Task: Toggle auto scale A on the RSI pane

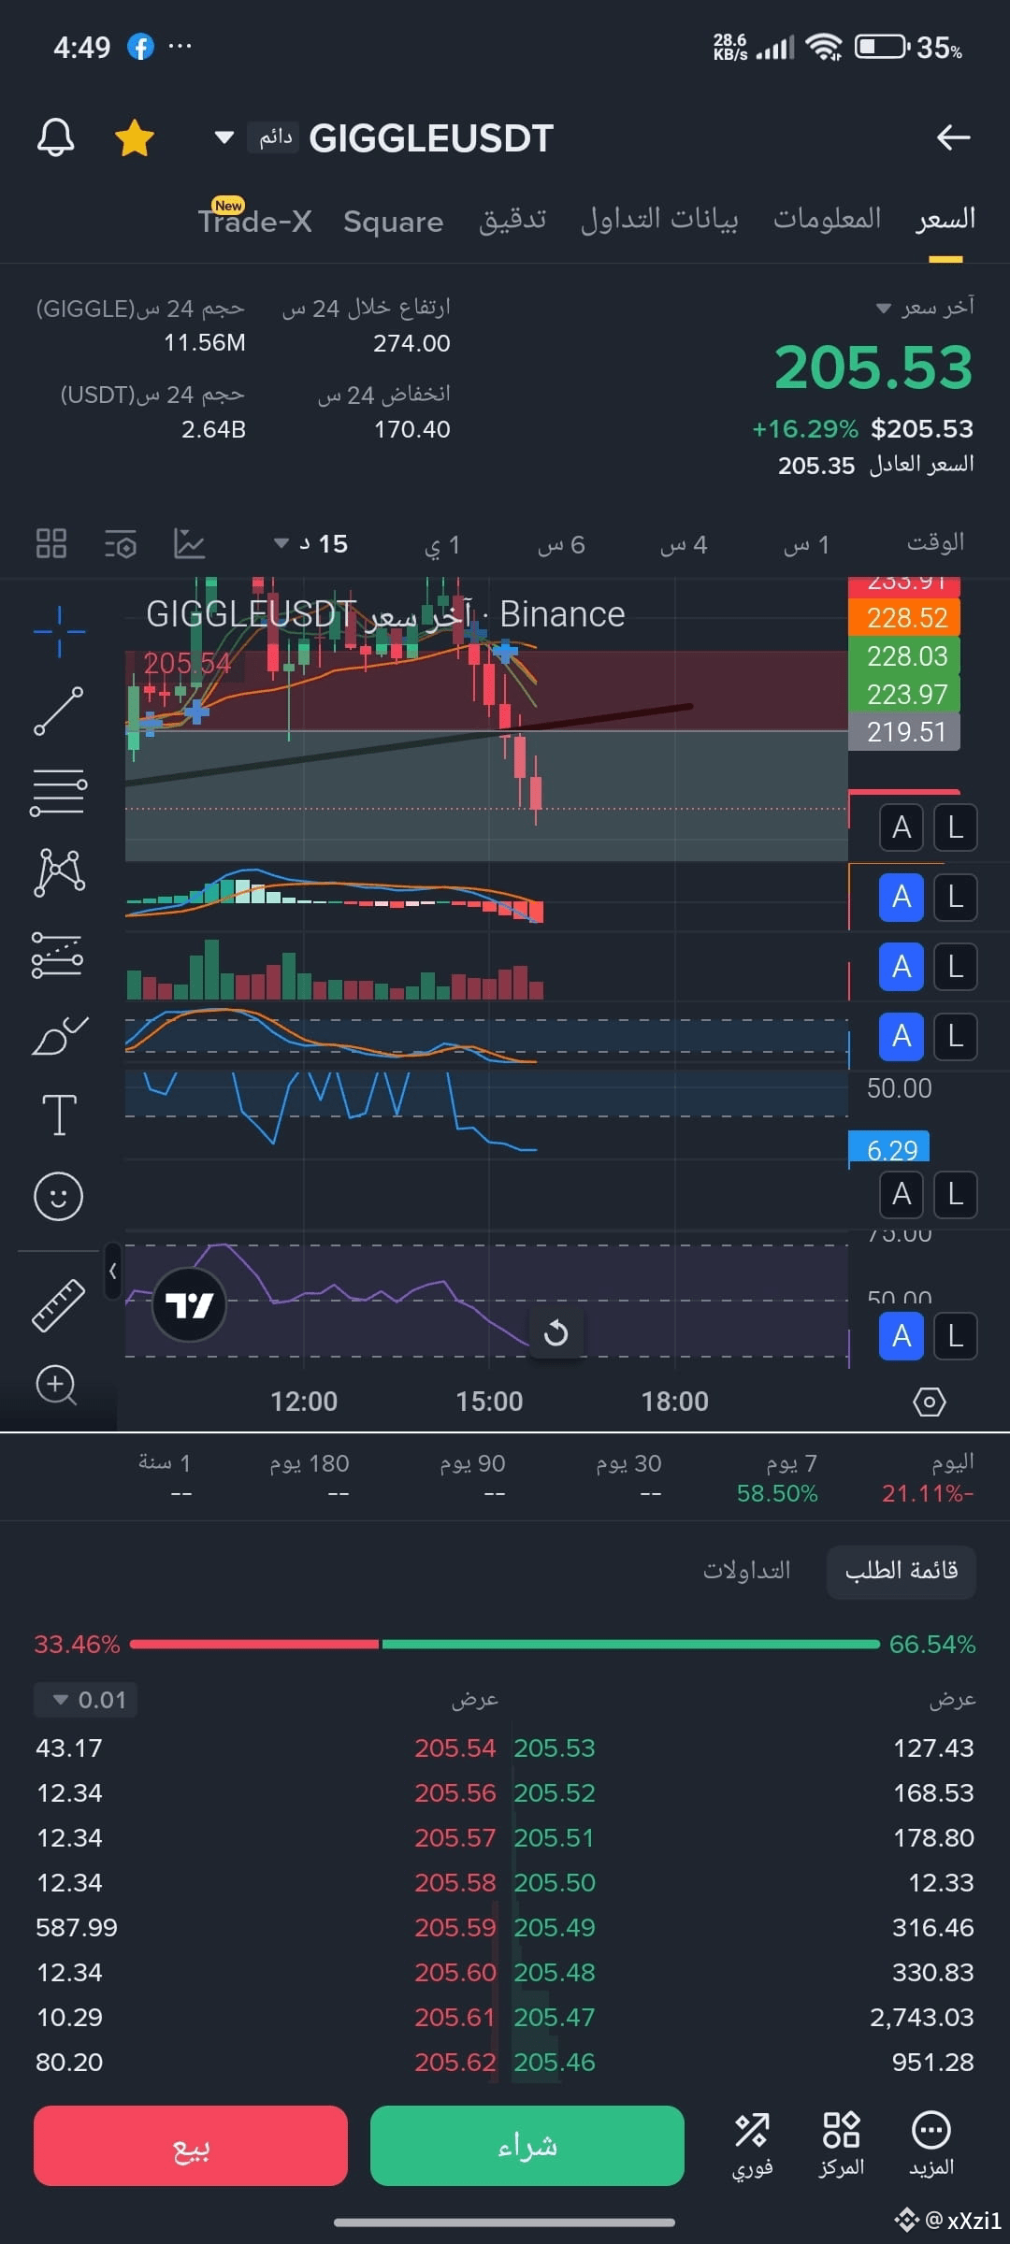Action: [x=902, y=1336]
